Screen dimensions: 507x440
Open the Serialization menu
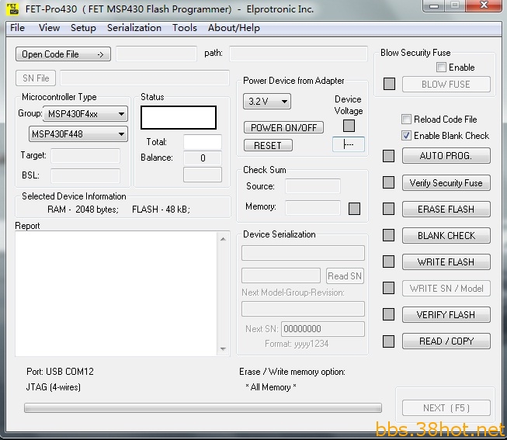134,28
